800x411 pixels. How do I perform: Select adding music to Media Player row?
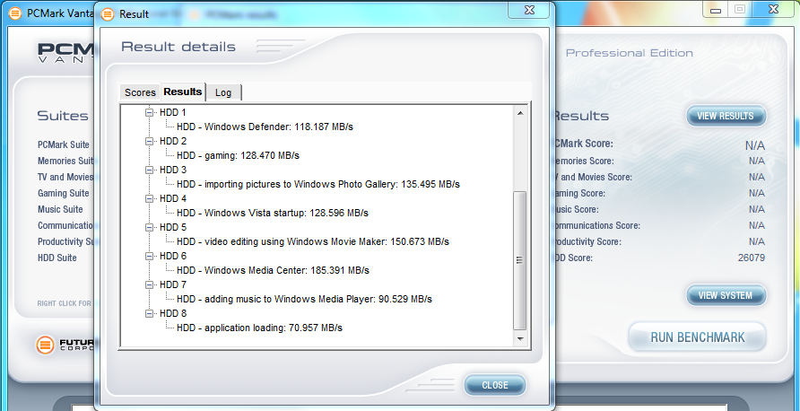click(x=304, y=299)
